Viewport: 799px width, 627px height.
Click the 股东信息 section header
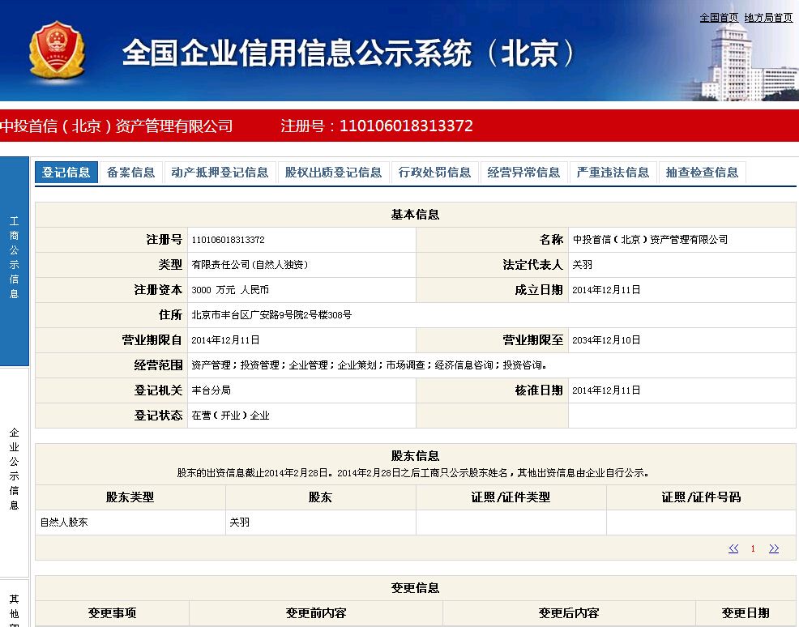[415, 456]
